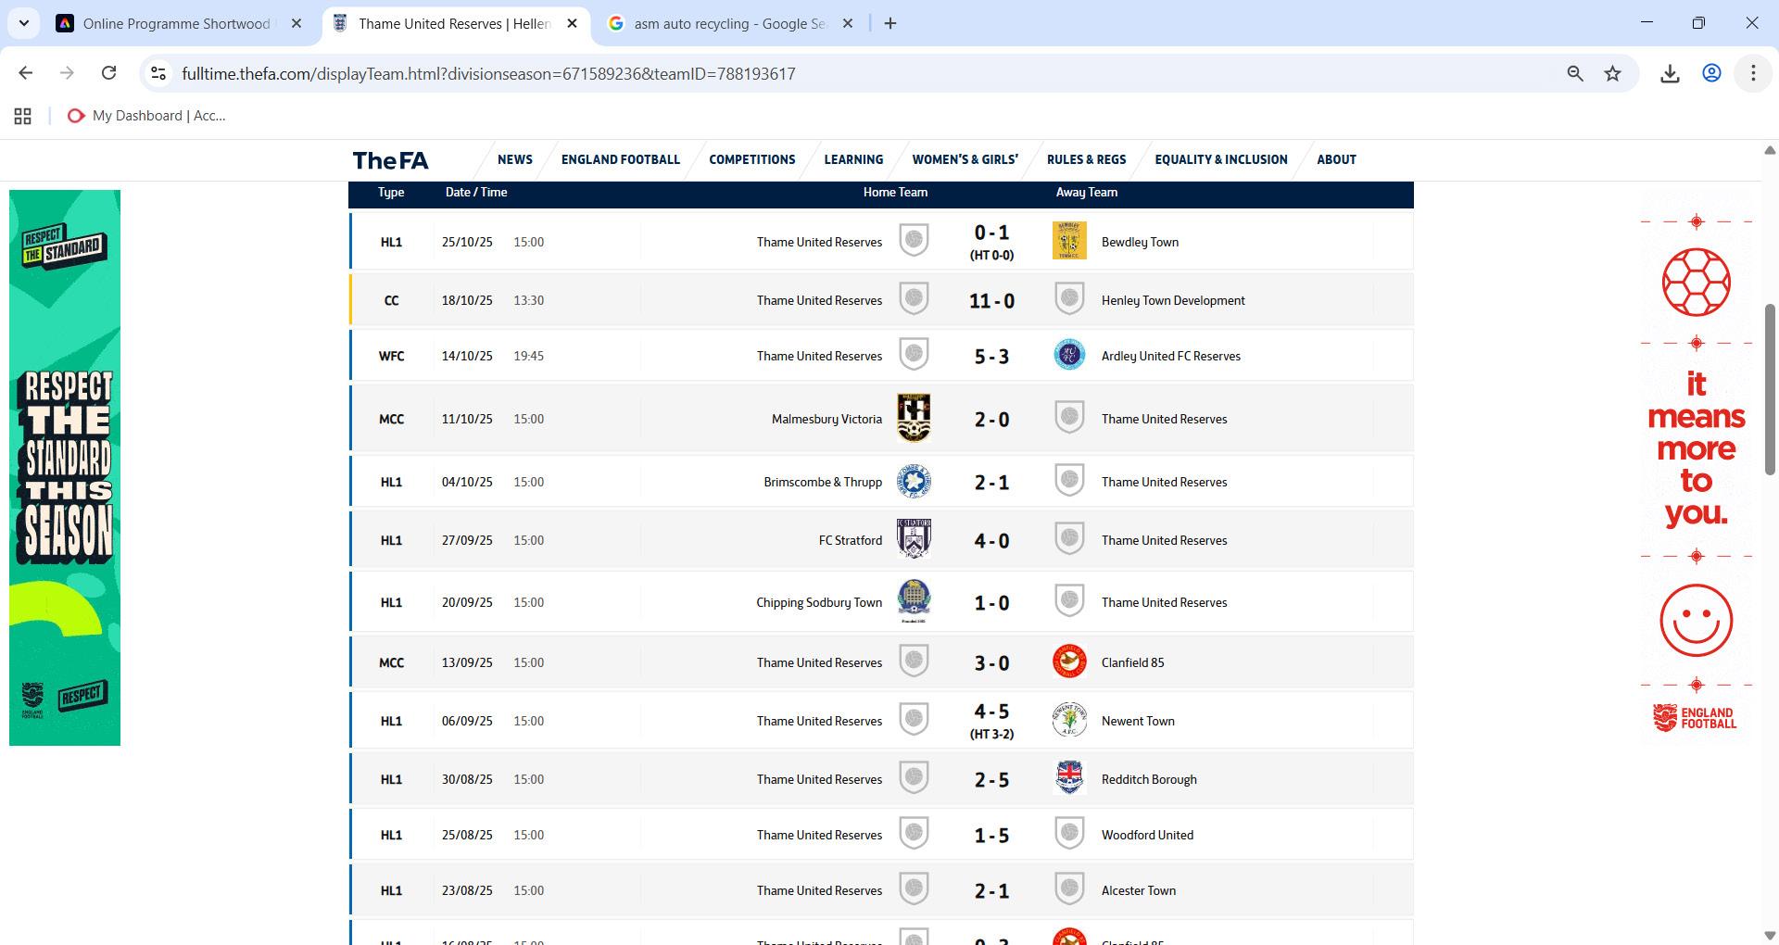Open the ABOUT menu item
The width and height of the screenshot is (1779, 945).
point(1336,159)
